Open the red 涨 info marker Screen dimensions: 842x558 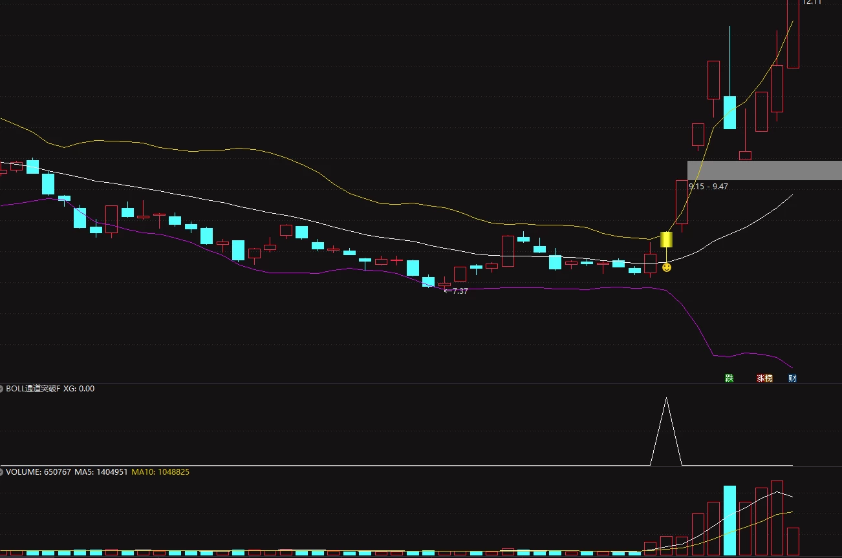[761, 378]
